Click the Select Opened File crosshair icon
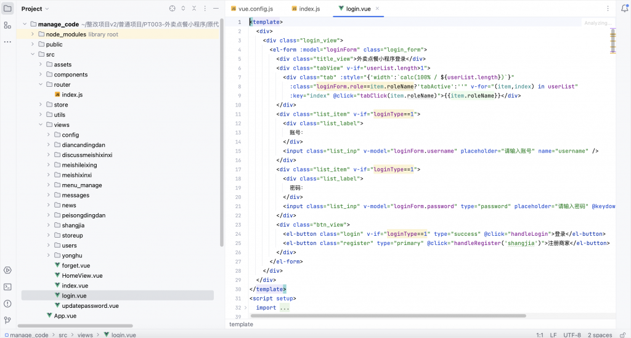This screenshot has width=631, height=338. 172,9
